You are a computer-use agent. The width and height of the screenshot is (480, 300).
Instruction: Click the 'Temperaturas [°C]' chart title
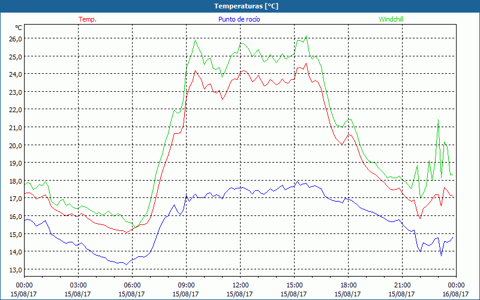(246, 6)
